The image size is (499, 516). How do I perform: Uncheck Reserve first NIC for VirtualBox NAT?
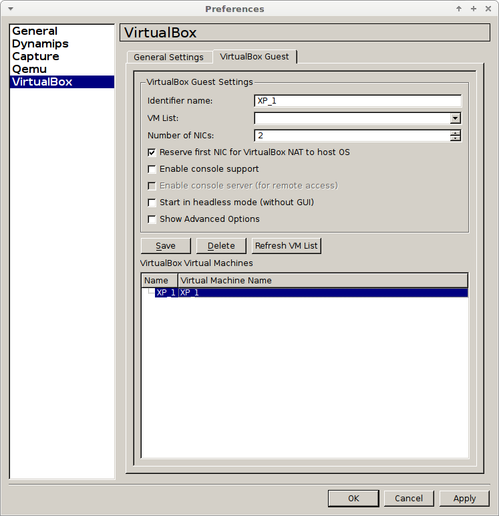coord(152,152)
